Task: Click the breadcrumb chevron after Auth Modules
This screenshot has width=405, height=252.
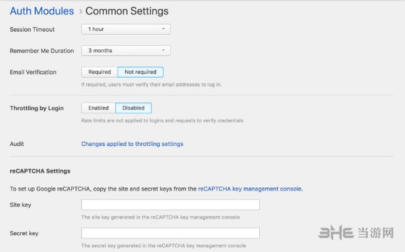Action: click(x=80, y=11)
